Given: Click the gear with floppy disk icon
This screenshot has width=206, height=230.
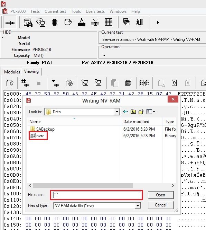Looking at the screenshot, I should [x=41, y=22].
